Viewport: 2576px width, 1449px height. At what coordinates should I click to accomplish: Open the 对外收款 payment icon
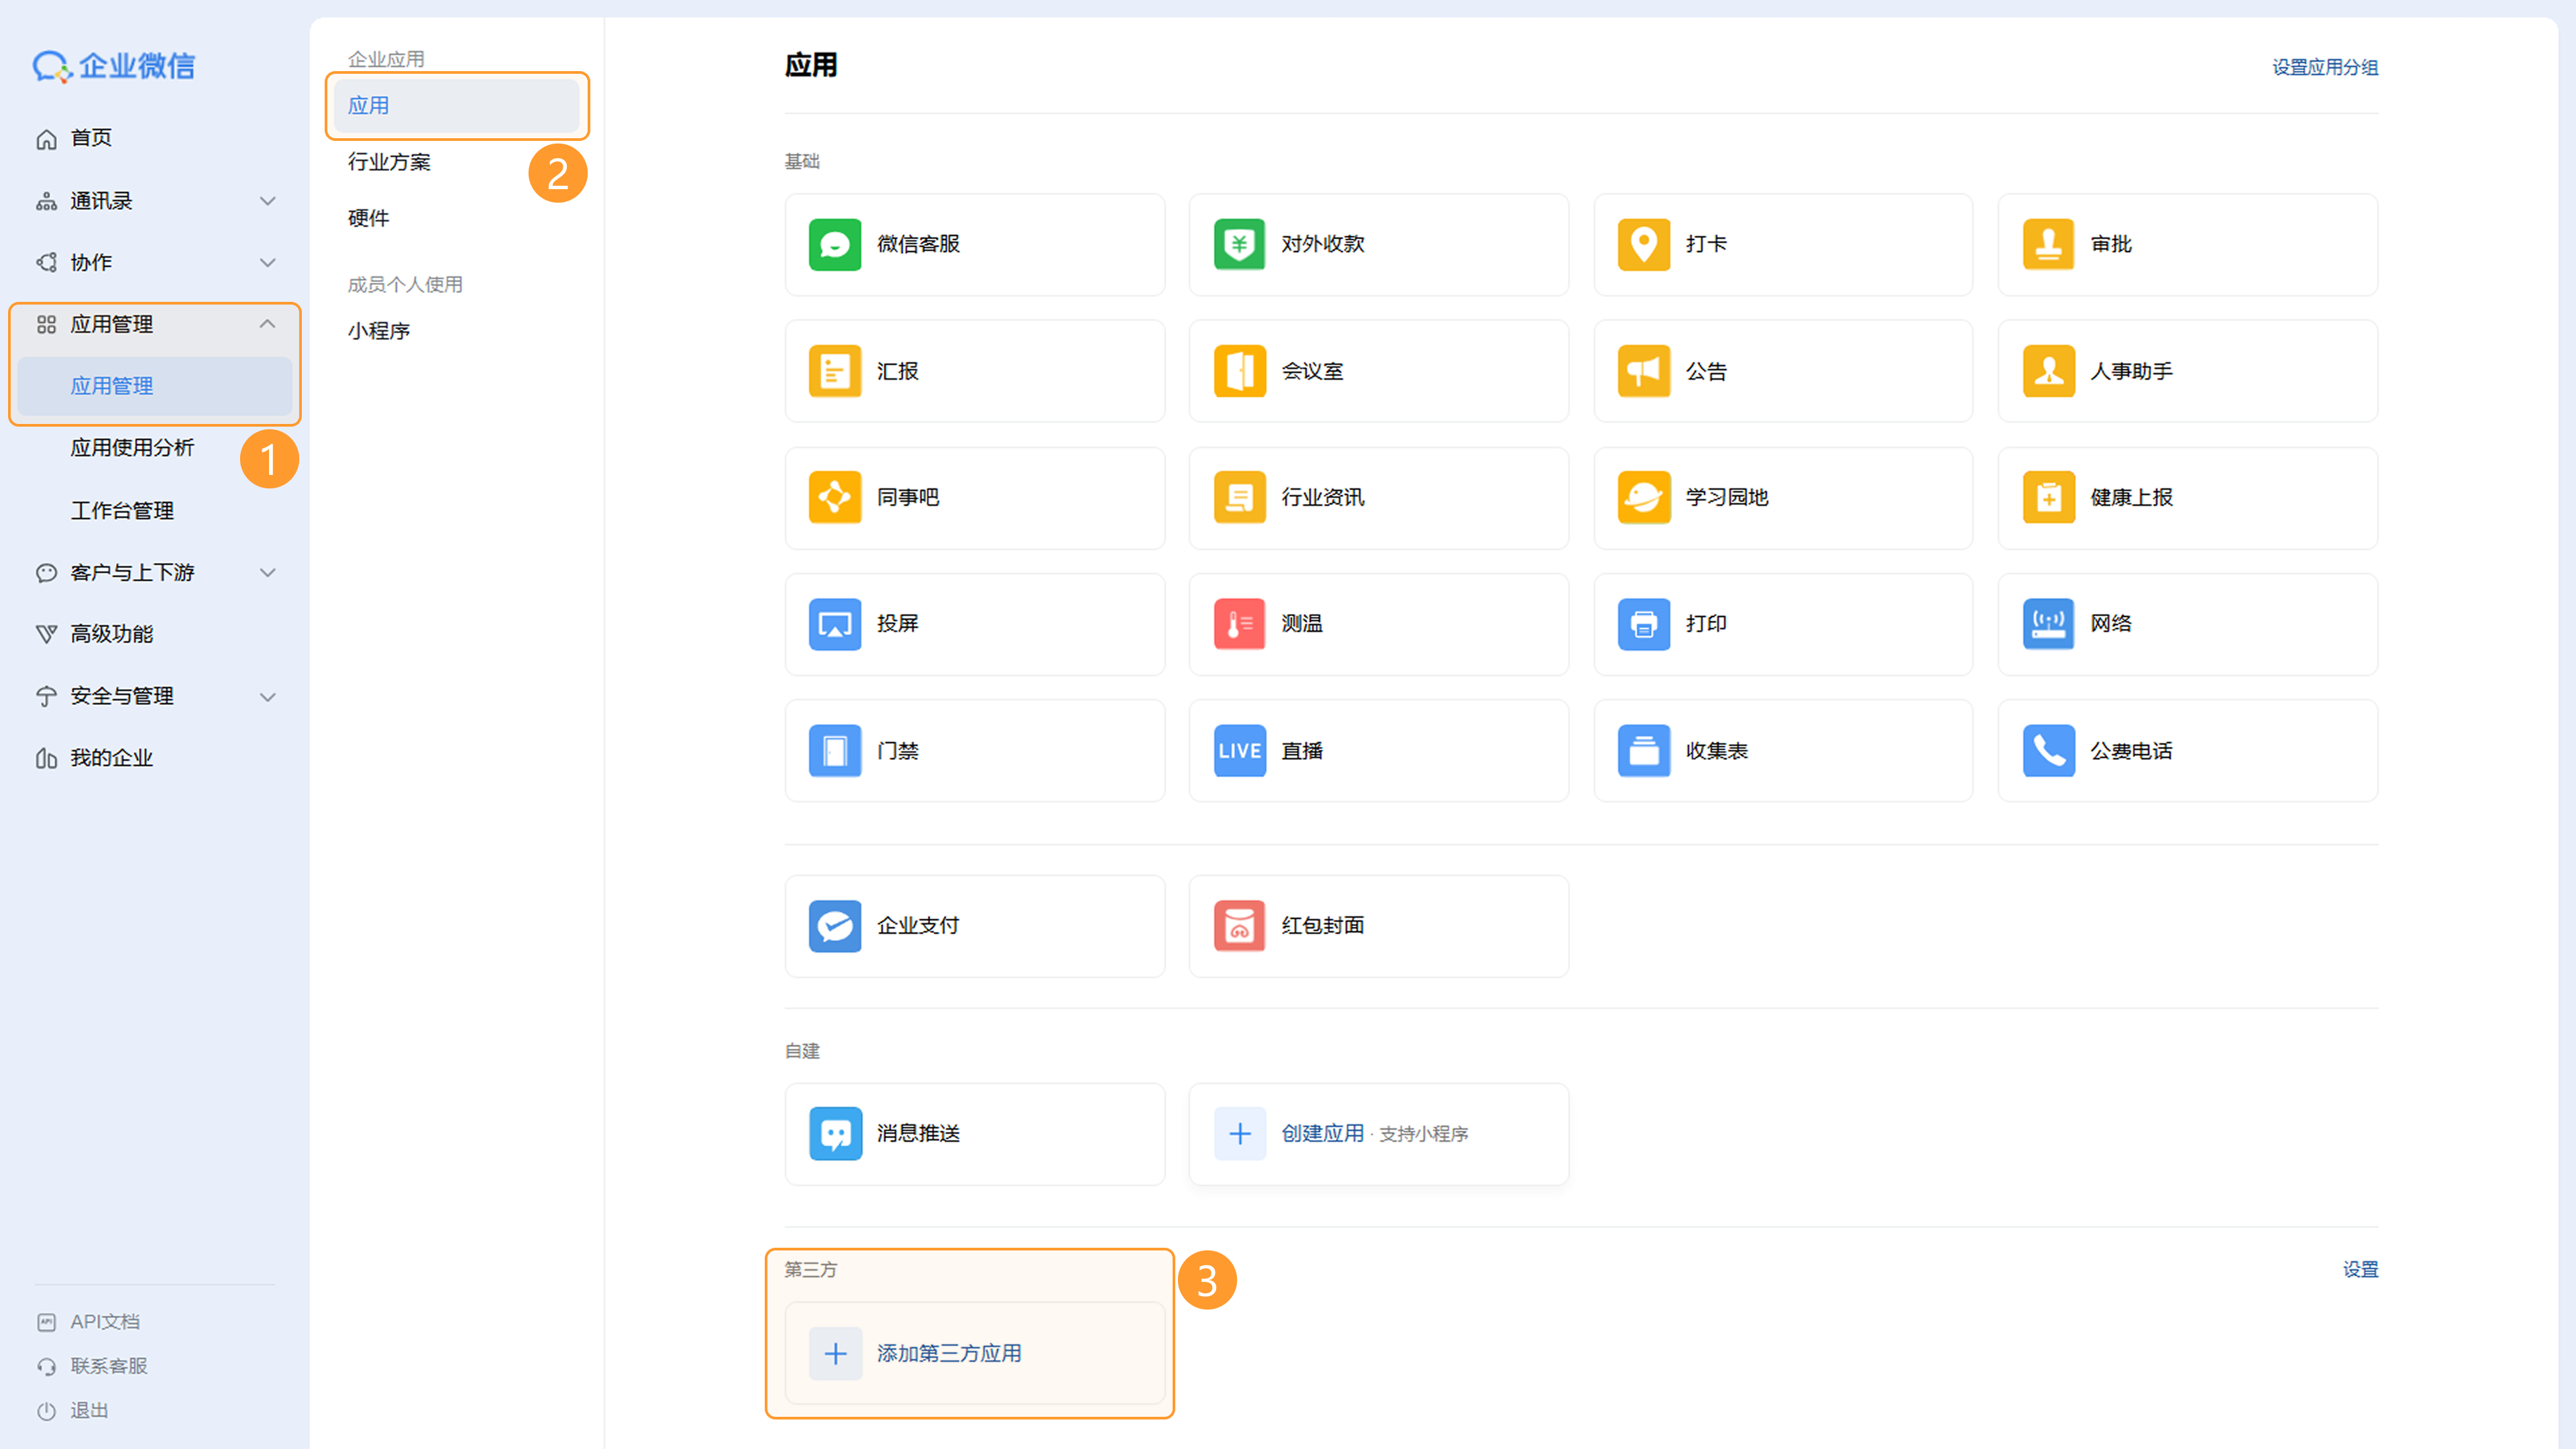click(x=1239, y=244)
